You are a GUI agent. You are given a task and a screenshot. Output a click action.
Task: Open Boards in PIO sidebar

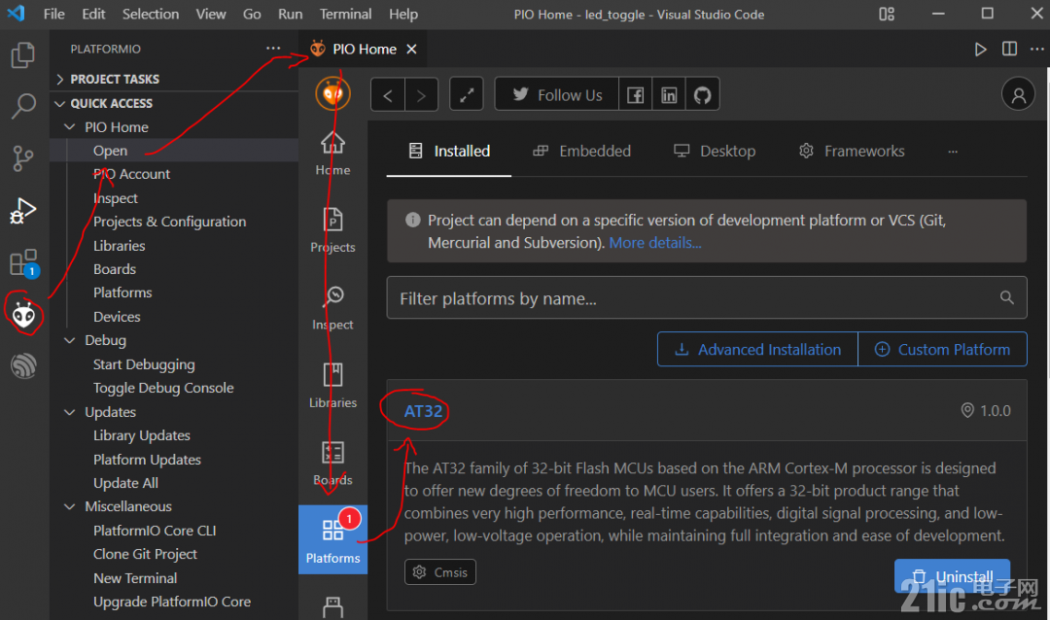tap(332, 464)
